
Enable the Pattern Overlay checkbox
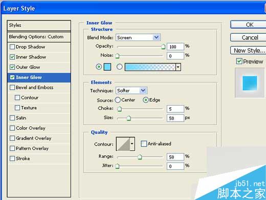12,148
